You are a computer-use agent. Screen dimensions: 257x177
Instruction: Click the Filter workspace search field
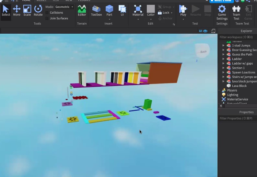[x=237, y=37]
